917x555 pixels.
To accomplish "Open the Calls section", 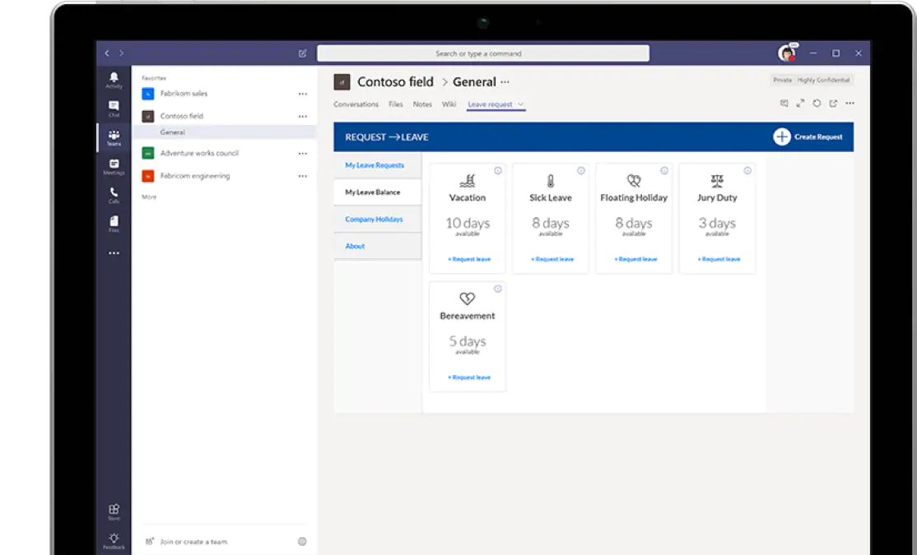I will (114, 195).
